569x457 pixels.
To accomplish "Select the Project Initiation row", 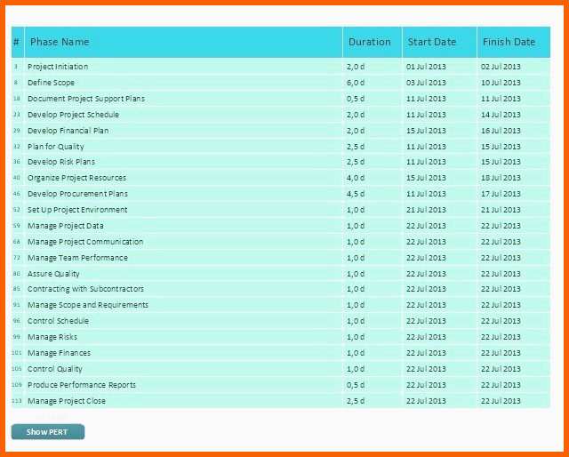I will (x=58, y=67).
